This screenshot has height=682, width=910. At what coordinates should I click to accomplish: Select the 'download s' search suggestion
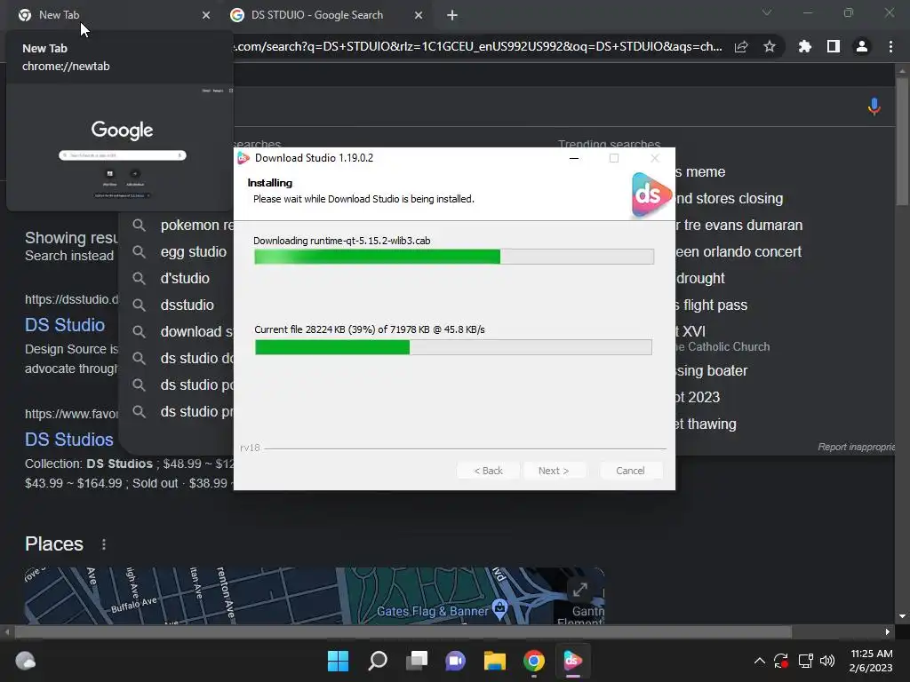tap(196, 332)
